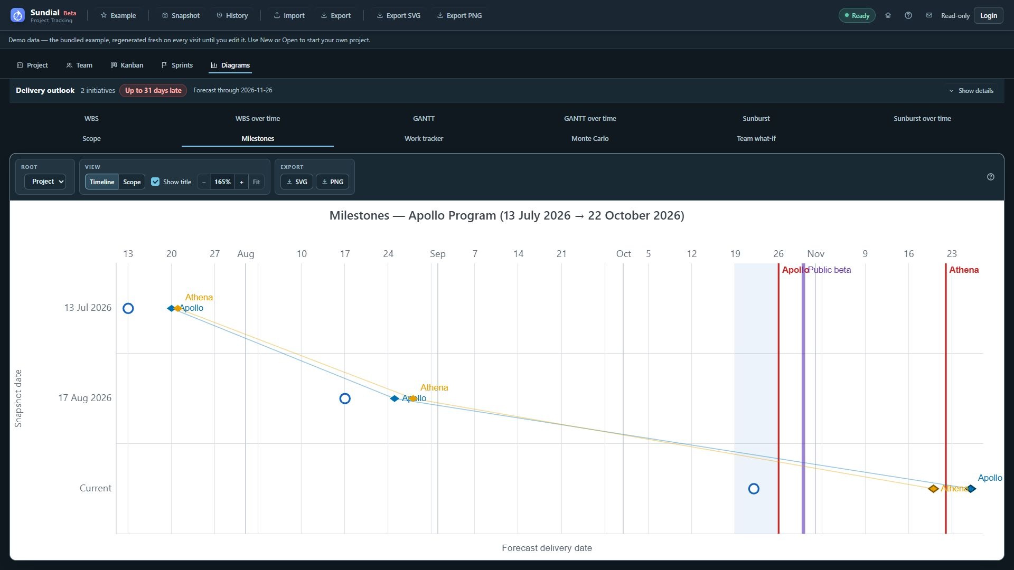Viewport: 1014px width, 570px height.
Task: Click the 165% zoom value field
Action: point(222,182)
